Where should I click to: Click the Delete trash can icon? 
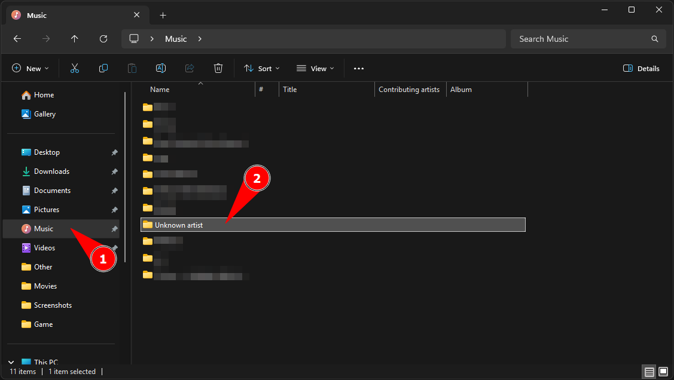[218, 69]
